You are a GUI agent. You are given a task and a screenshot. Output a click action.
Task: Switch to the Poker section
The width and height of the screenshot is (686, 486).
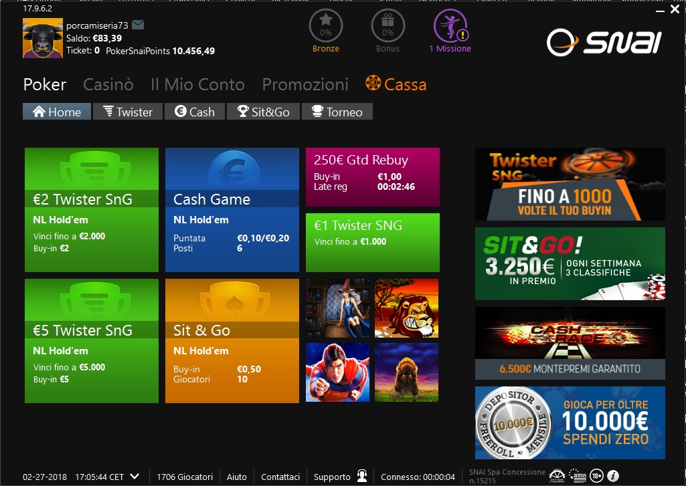tap(45, 84)
